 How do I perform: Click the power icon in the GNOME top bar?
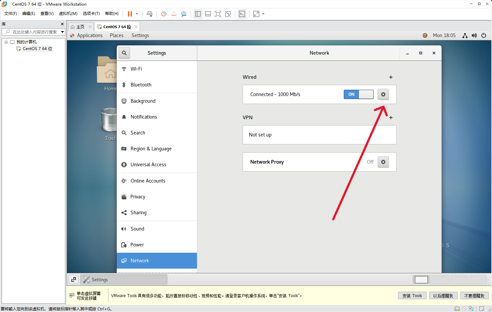click(x=484, y=35)
